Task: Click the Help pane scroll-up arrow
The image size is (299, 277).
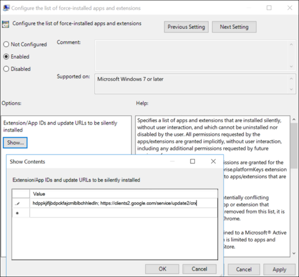Action: pos(293,120)
